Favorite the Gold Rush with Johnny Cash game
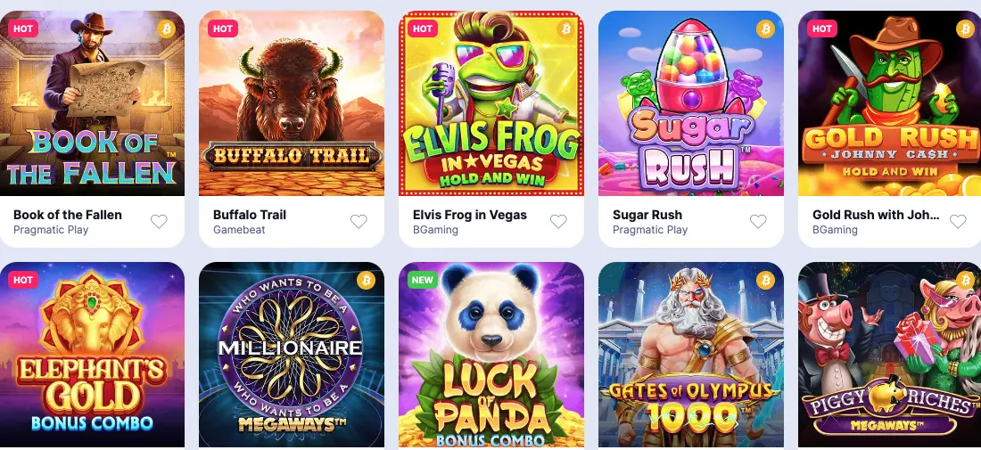The image size is (981, 450). [958, 221]
